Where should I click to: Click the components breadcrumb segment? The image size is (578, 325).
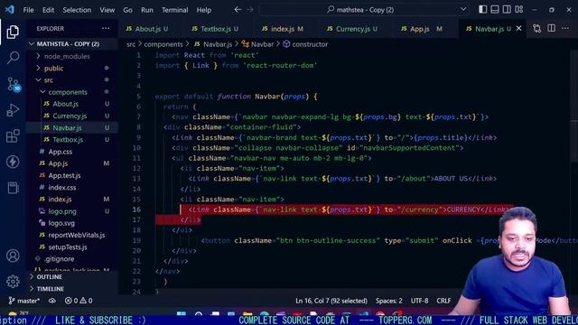click(x=163, y=44)
